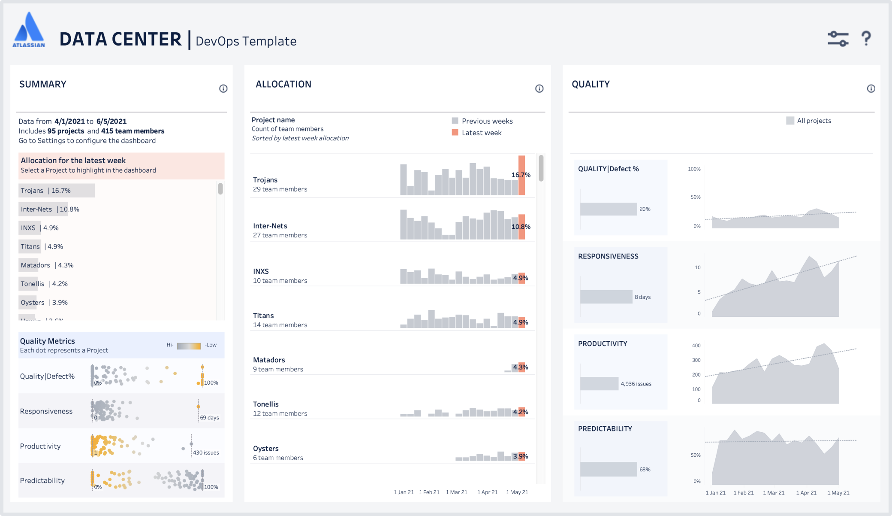Screen dimensions: 892x516
Task: Select the Trojans 16.7% allocation bar
Action: (57, 191)
